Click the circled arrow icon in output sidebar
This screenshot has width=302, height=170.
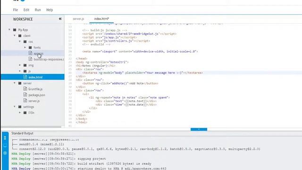coord(5,153)
